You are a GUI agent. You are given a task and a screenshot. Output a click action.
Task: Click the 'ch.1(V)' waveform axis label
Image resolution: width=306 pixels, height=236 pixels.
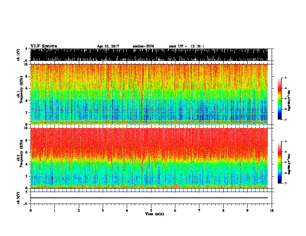click(x=18, y=55)
